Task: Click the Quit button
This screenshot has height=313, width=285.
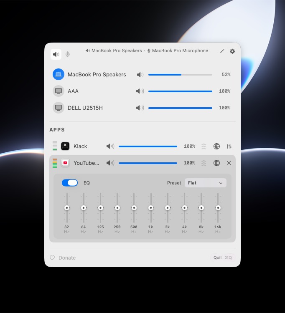Action: [x=222, y=258]
